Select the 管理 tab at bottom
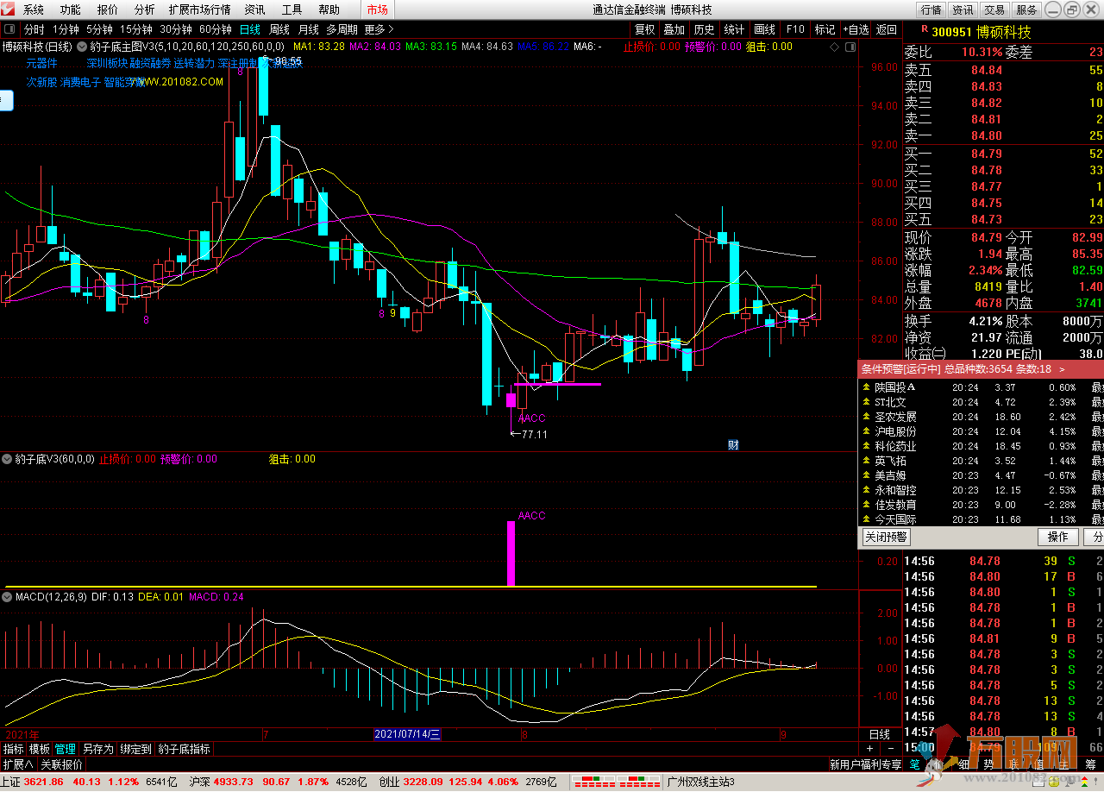The width and height of the screenshot is (1104, 792). (66, 749)
